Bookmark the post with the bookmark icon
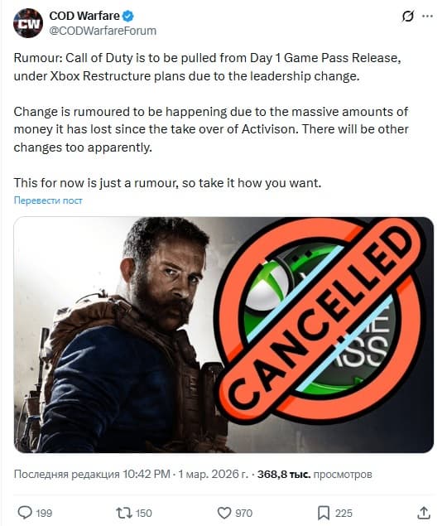The image size is (447, 526). point(324,513)
